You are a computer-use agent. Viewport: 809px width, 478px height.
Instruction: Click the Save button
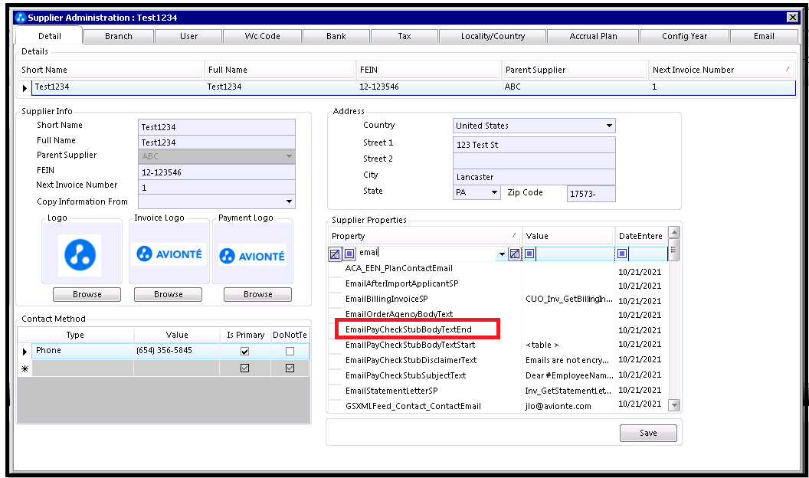coord(648,433)
